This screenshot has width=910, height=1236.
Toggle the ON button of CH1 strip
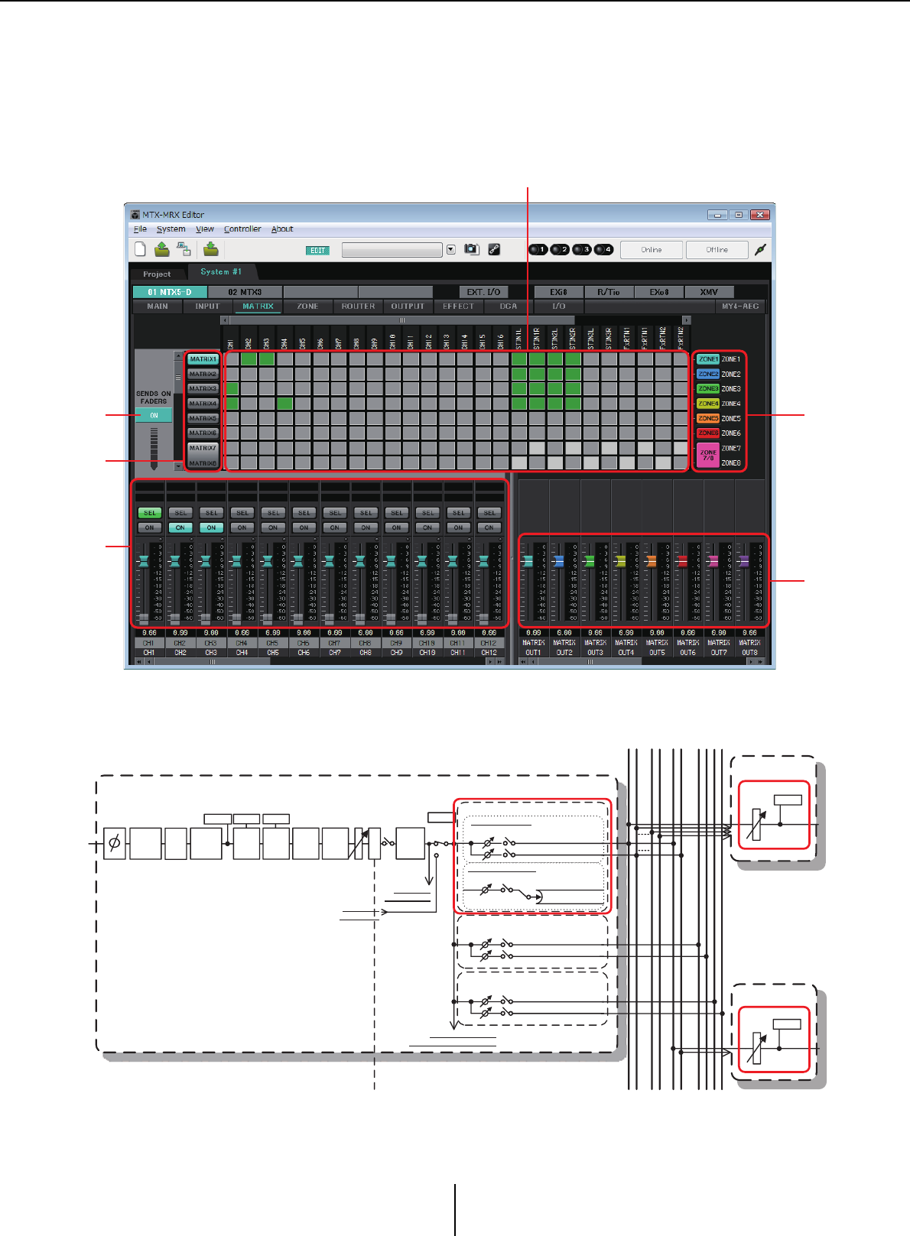pyautogui.click(x=149, y=527)
